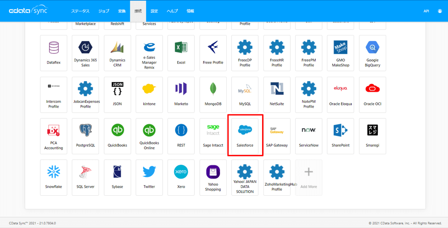Open the 設定 tab
The height and width of the screenshot is (228, 448).
[154, 11]
